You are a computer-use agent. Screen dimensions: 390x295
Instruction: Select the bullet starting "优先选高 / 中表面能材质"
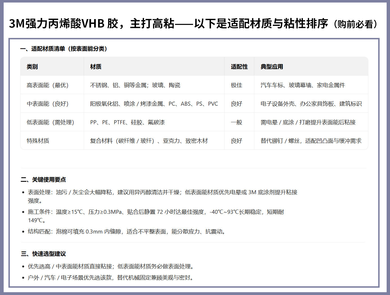click(x=111, y=266)
